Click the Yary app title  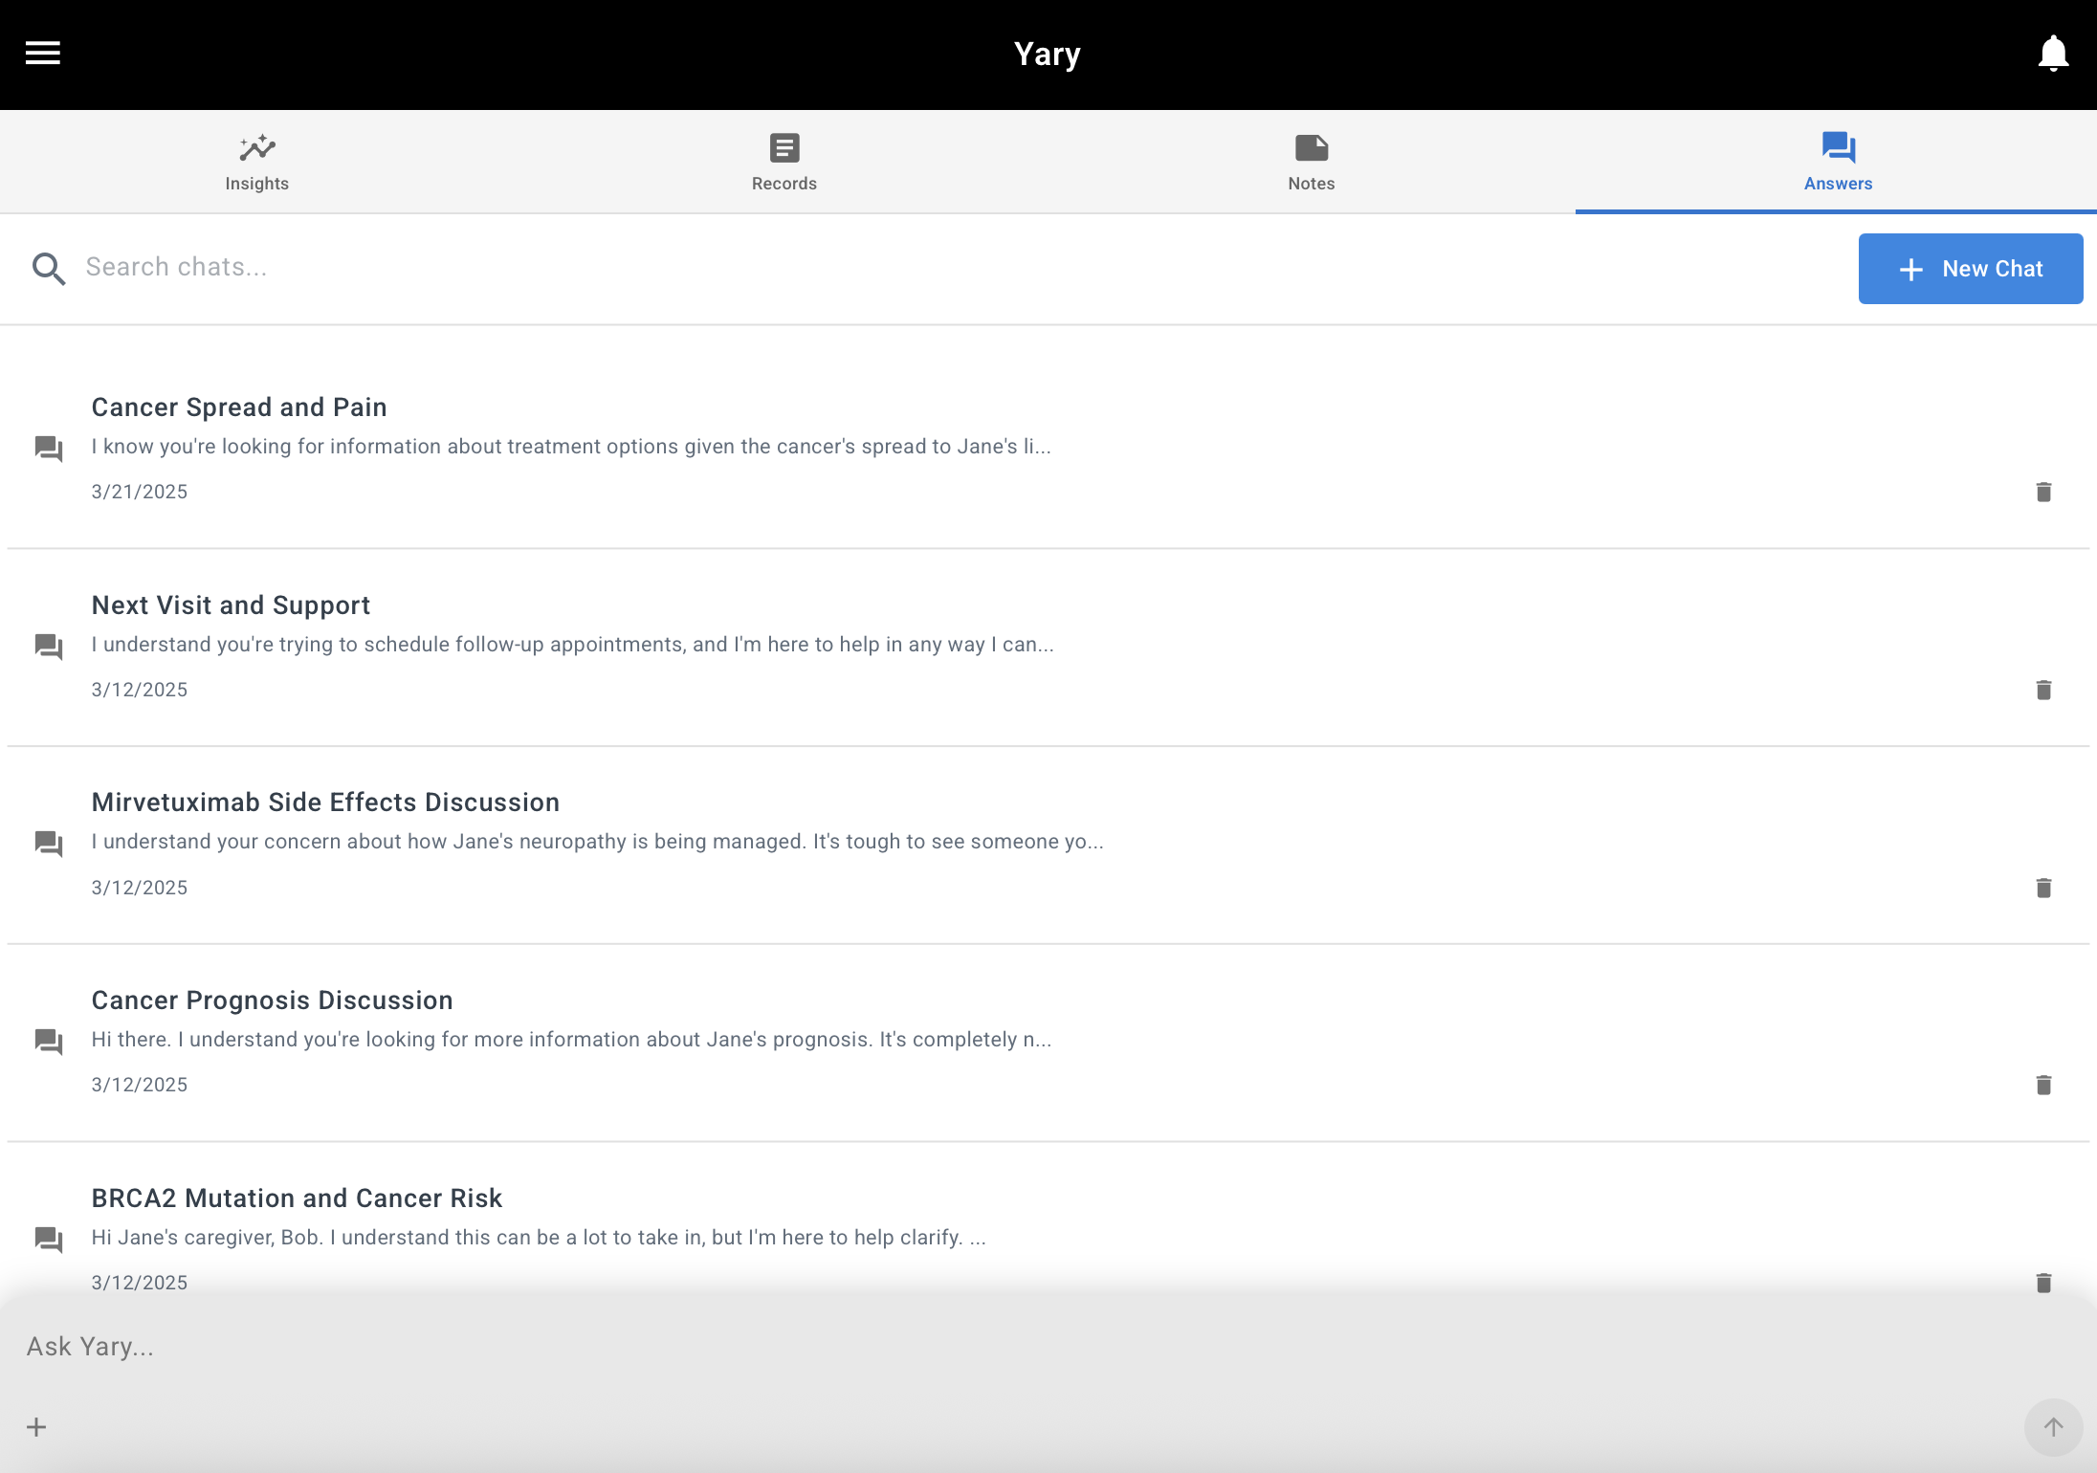coord(1048,55)
